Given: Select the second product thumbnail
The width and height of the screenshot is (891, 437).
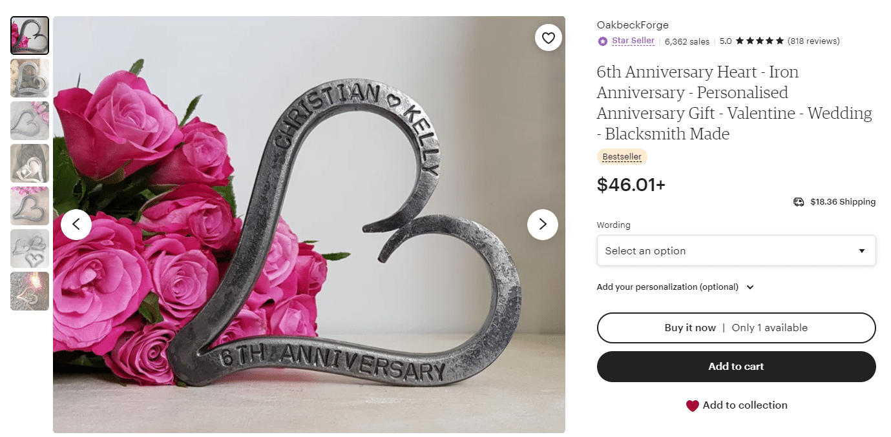Looking at the screenshot, I should pos(30,78).
